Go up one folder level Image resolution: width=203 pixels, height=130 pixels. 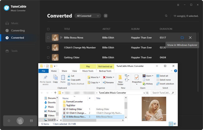(55, 93)
